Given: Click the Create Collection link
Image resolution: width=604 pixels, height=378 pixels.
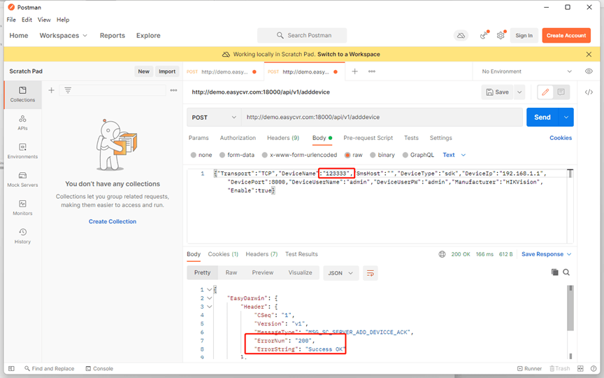Looking at the screenshot, I should point(113,222).
